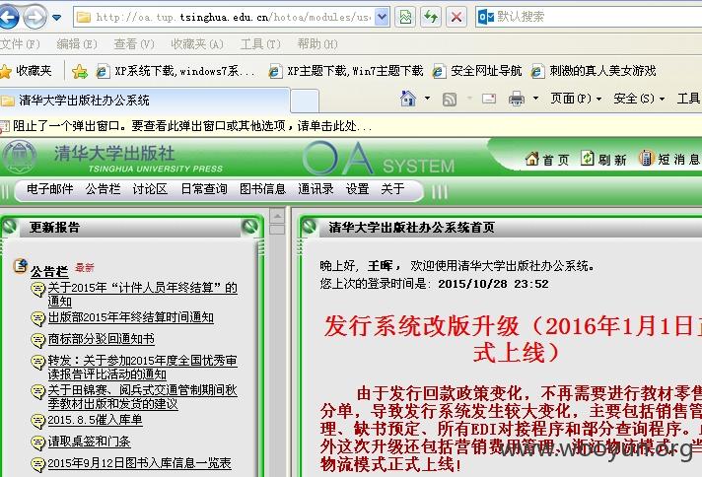Click the browser Back arrow button
The image size is (702, 477).
tap(8, 17)
